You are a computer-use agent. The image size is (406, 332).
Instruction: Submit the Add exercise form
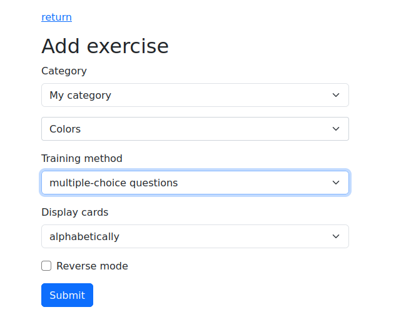(x=67, y=295)
